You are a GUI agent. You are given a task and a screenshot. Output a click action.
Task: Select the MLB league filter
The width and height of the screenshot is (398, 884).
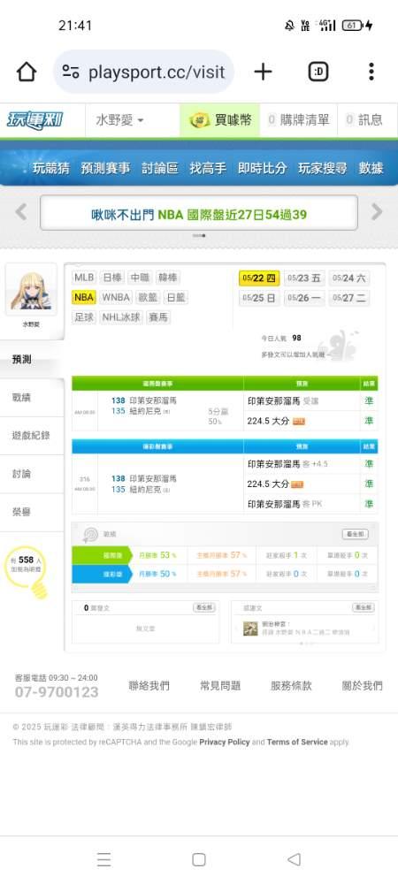point(84,278)
